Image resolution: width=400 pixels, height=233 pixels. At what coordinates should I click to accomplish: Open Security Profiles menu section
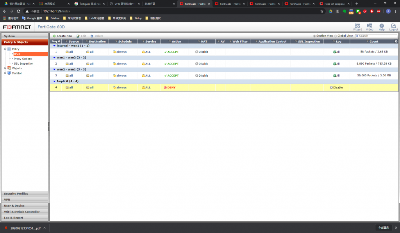click(25, 193)
